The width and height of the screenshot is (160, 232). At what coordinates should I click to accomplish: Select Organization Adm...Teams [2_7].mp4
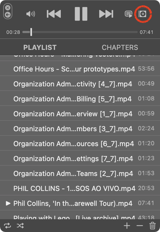[x=80, y=173]
